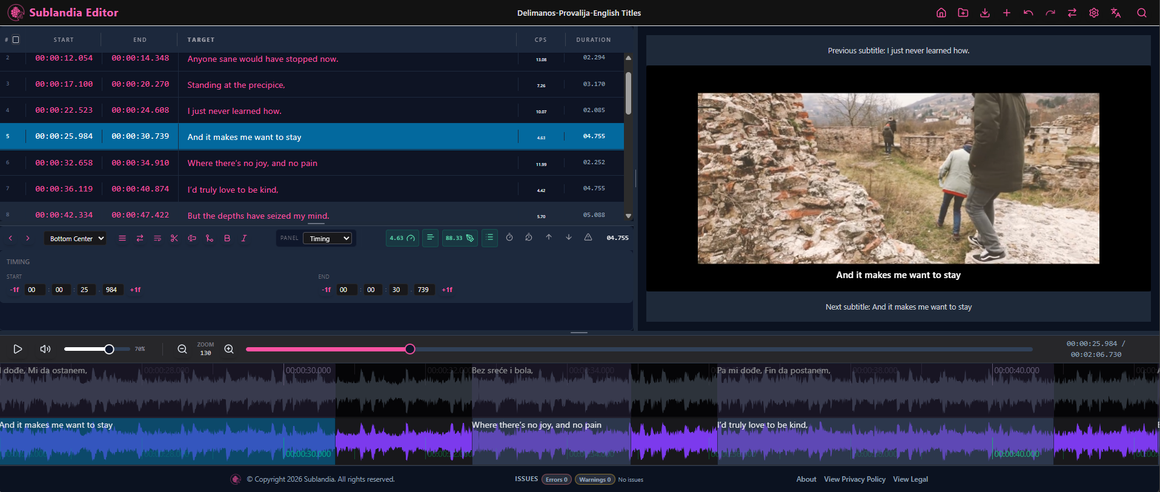Click waveform segment 'Where there's no joy, and no pain'
The width and height of the screenshot is (1160, 492).
551,441
